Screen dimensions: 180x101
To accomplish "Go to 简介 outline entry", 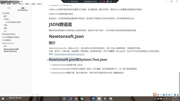I will 5,46.
